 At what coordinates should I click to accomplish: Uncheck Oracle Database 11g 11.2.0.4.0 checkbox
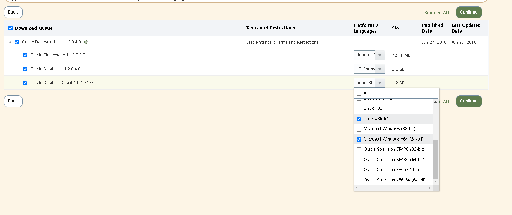[17, 42]
